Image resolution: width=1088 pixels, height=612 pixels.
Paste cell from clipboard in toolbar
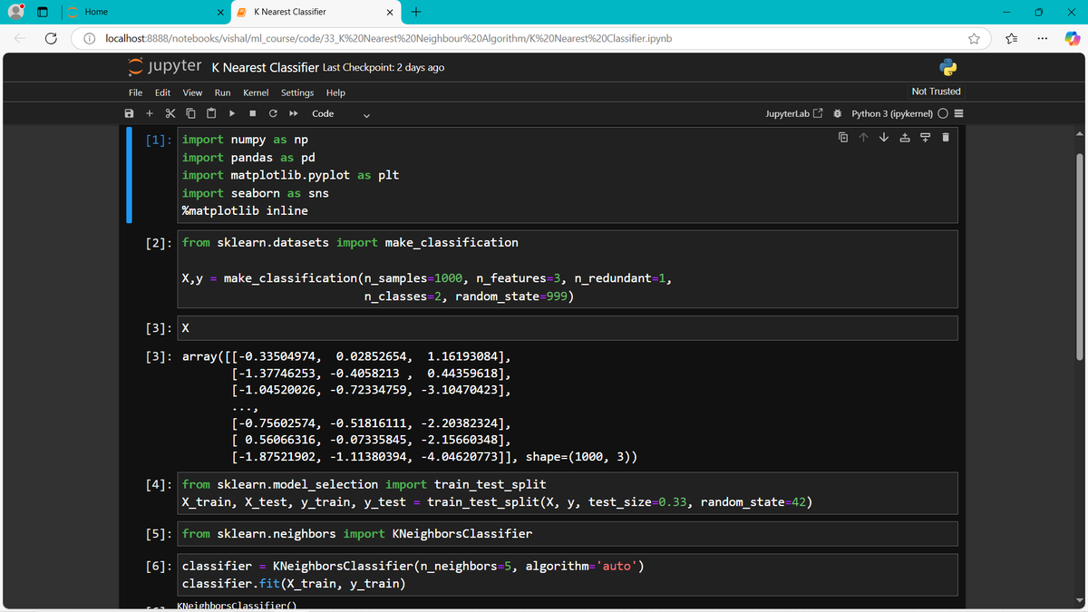(x=210, y=114)
